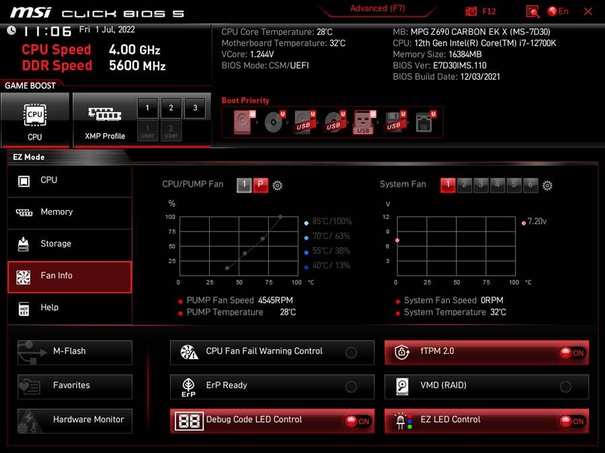Select XMP Profile 2

click(171, 108)
